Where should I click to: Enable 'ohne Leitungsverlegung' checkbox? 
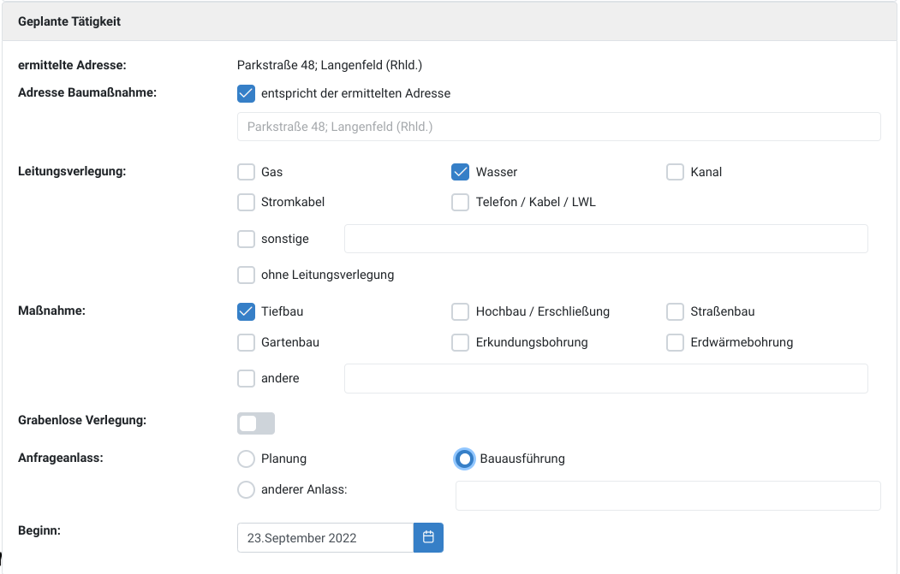247,275
